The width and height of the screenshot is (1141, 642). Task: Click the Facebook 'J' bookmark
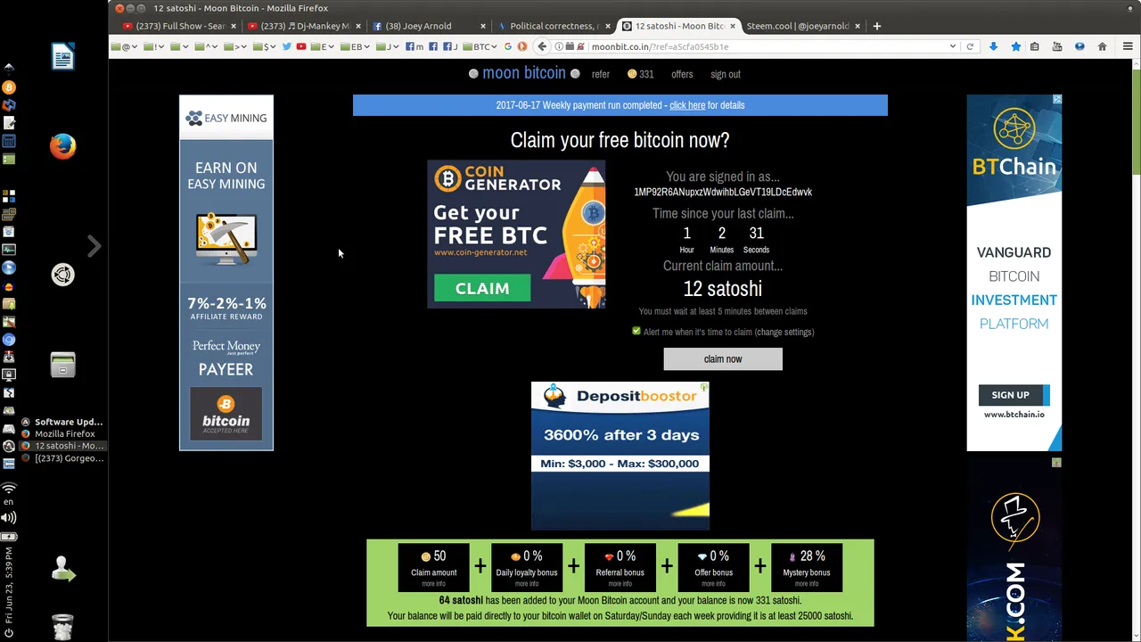[x=451, y=46]
